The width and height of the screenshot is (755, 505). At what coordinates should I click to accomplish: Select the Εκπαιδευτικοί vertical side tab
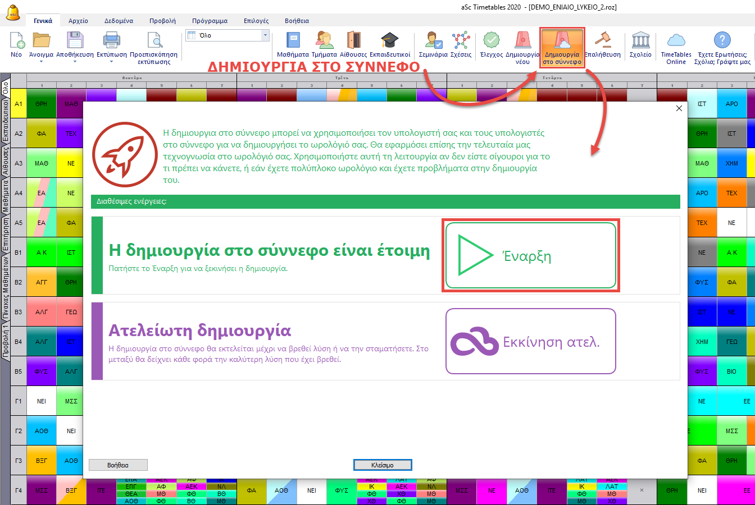tap(5, 121)
